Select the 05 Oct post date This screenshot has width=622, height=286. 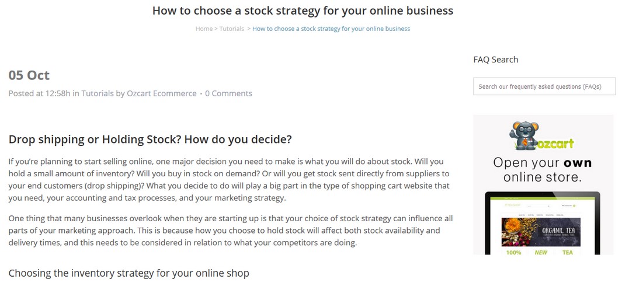(x=29, y=75)
